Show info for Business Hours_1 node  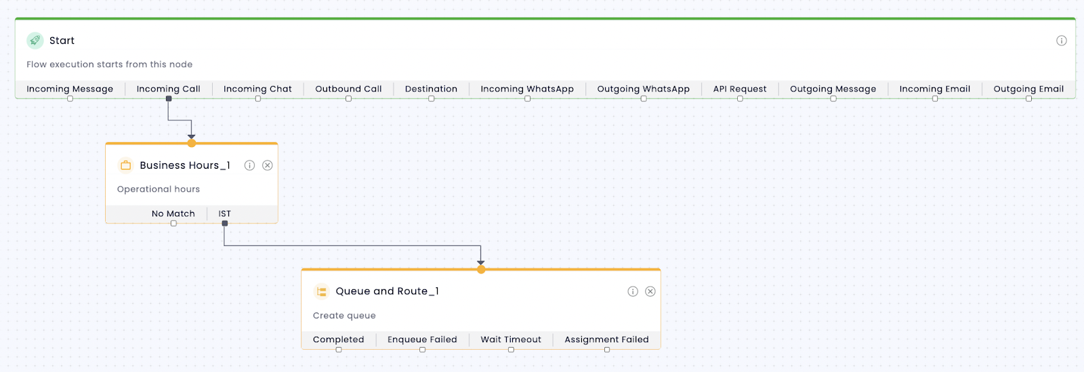tap(249, 165)
